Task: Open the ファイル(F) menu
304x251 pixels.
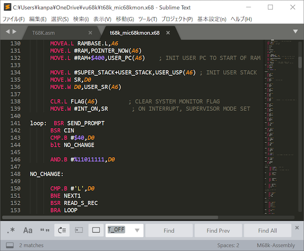Action: pos(13,19)
